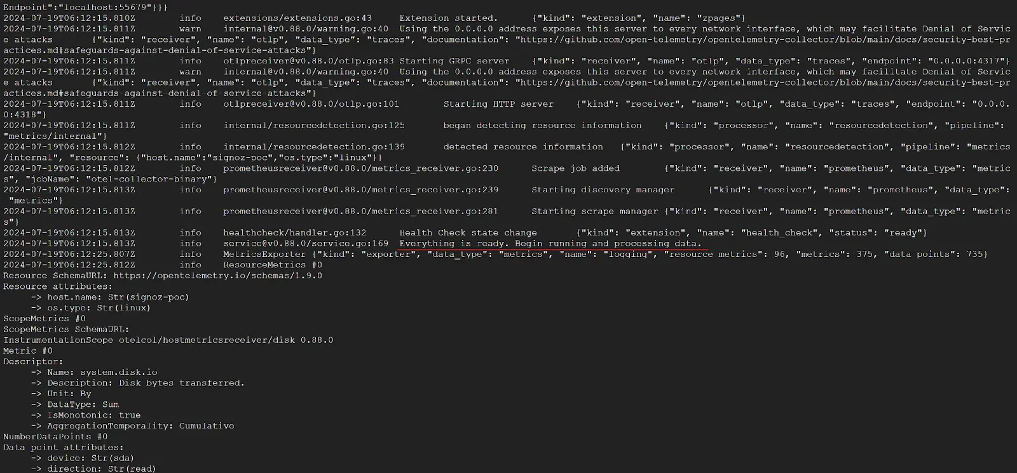Click "internal/resourcedetection.go:139" reference

pyautogui.click(x=314, y=147)
